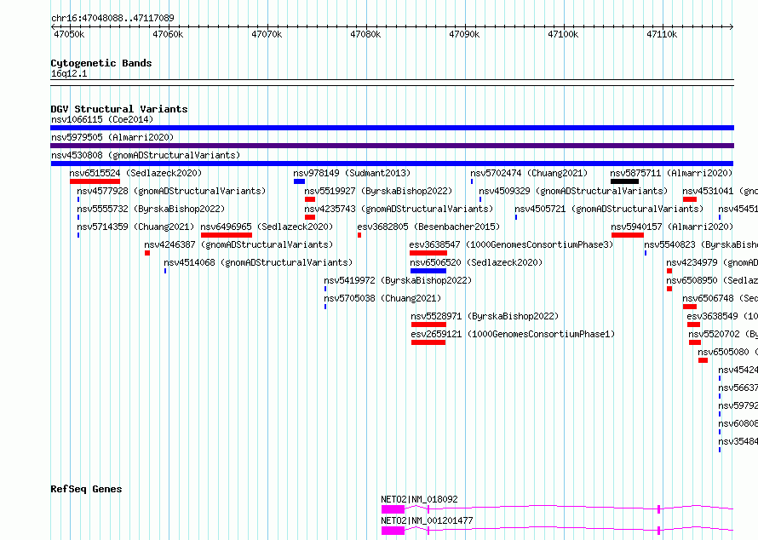
Task: Click nsv4246387 (gnomADStructuralVariants) label
Action: [238, 244]
